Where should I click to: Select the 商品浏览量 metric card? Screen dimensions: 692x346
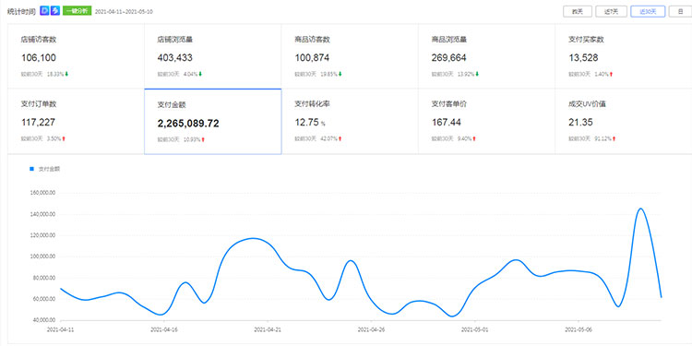click(486, 56)
